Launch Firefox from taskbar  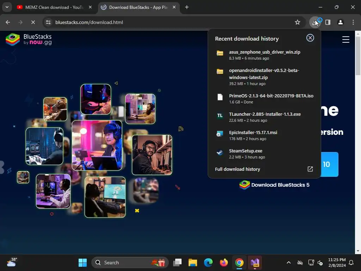(224, 263)
